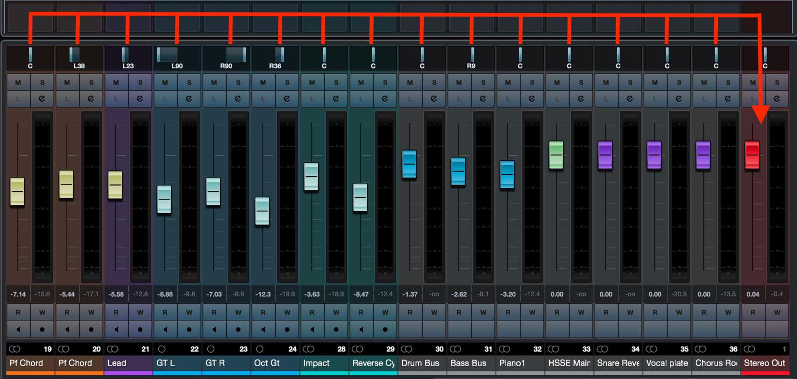Enable monitor speaker on GT R channel
797x379 pixels.
coord(214,329)
